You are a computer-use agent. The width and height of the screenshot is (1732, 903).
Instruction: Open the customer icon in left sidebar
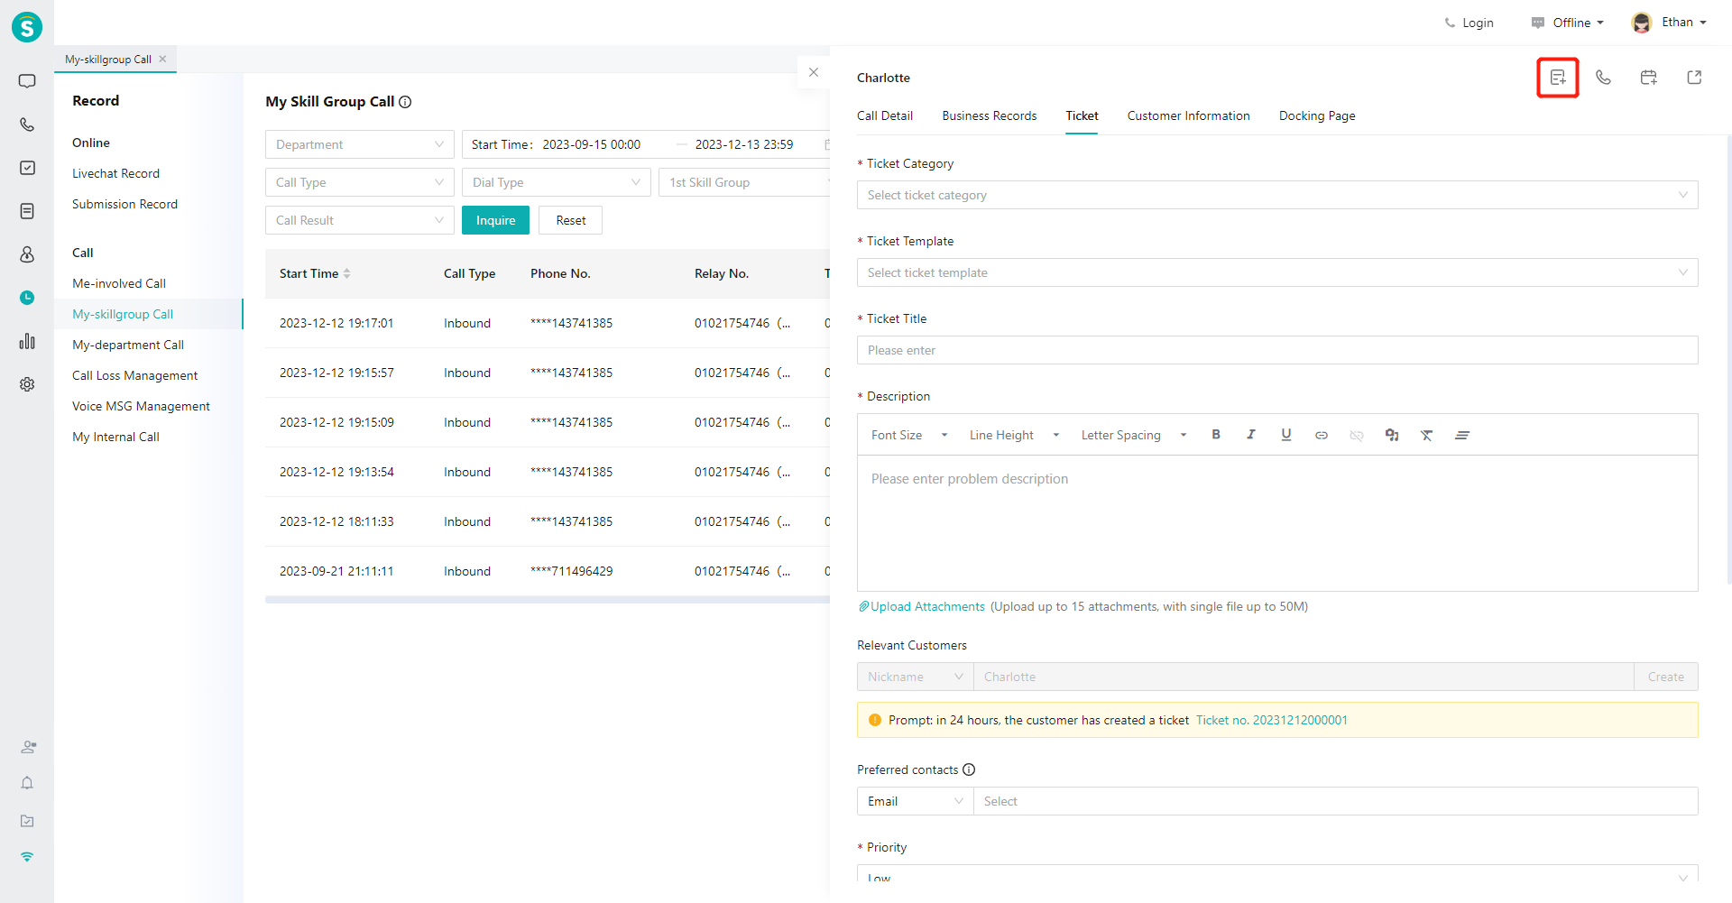click(27, 254)
